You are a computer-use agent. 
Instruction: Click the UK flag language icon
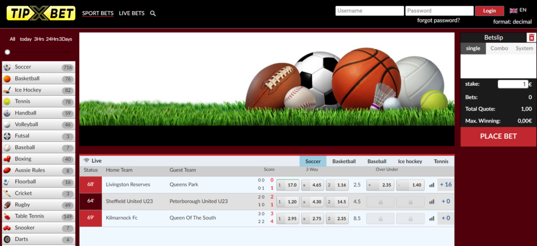[x=513, y=10]
